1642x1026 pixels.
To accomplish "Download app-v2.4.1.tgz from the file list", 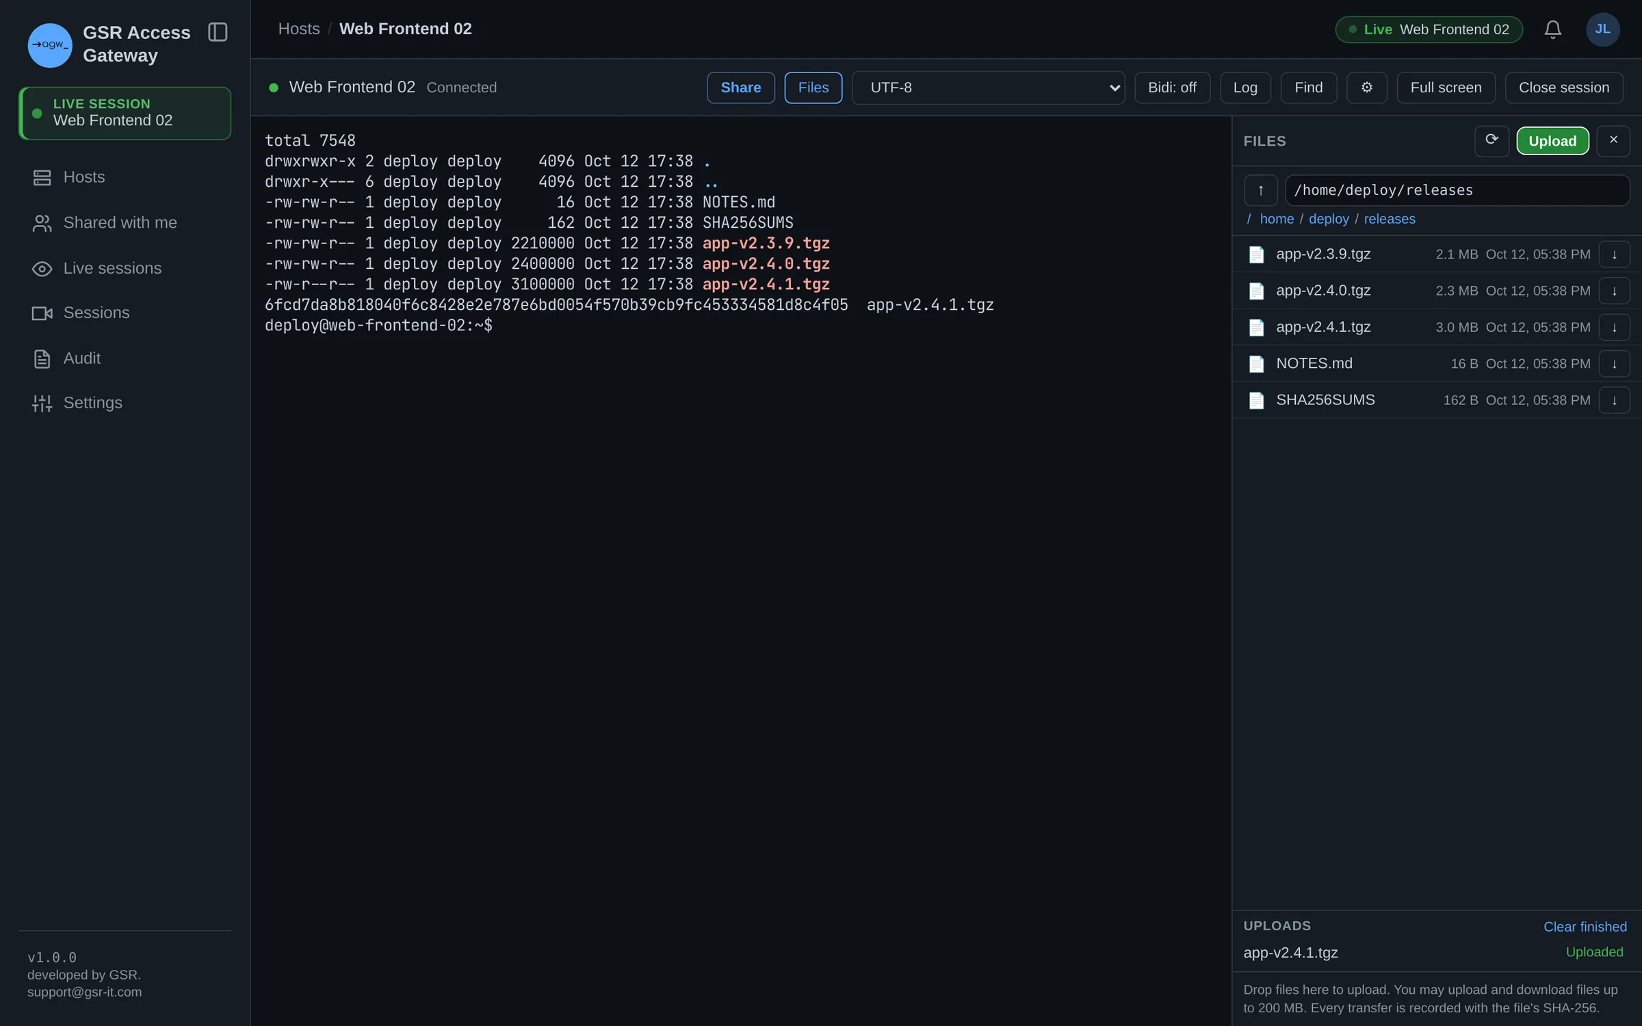I will pyautogui.click(x=1614, y=327).
